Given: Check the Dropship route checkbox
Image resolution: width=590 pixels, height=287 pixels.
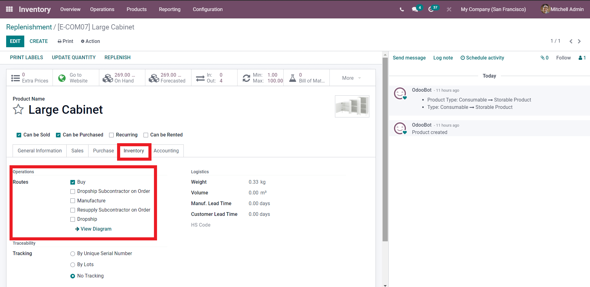Looking at the screenshot, I should (x=73, y=219).
